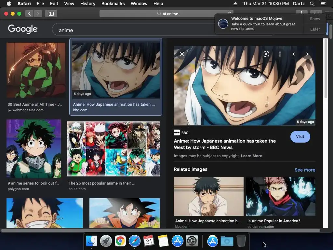Click Show on the Mojave notification

coord(315,19)
